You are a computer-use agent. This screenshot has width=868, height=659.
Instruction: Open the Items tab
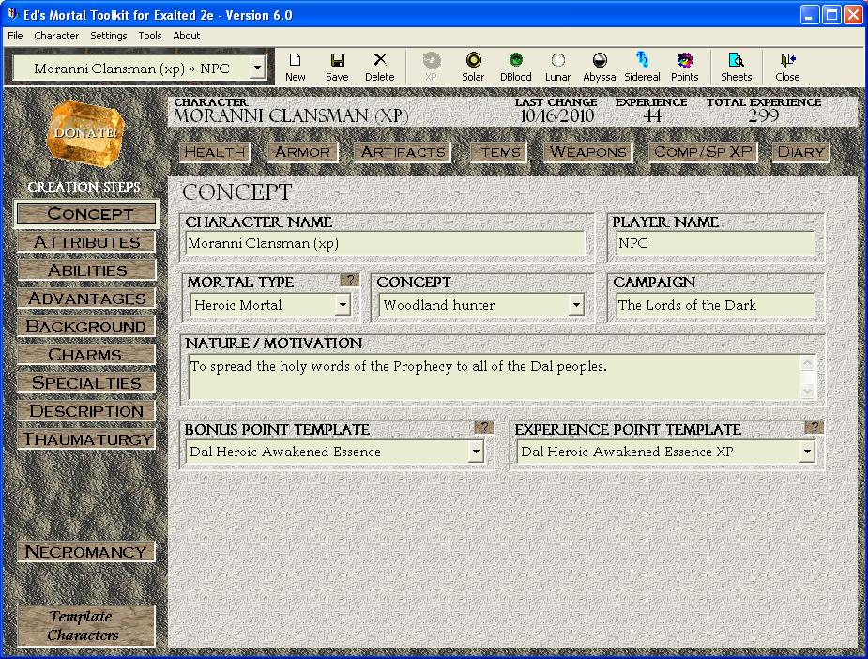499,152
